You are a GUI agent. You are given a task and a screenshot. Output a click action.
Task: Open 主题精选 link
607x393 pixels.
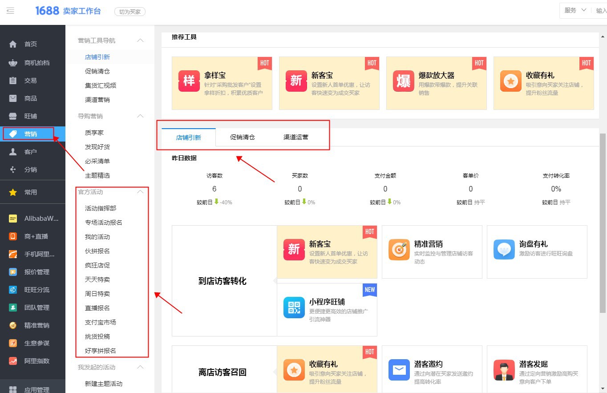97,175
